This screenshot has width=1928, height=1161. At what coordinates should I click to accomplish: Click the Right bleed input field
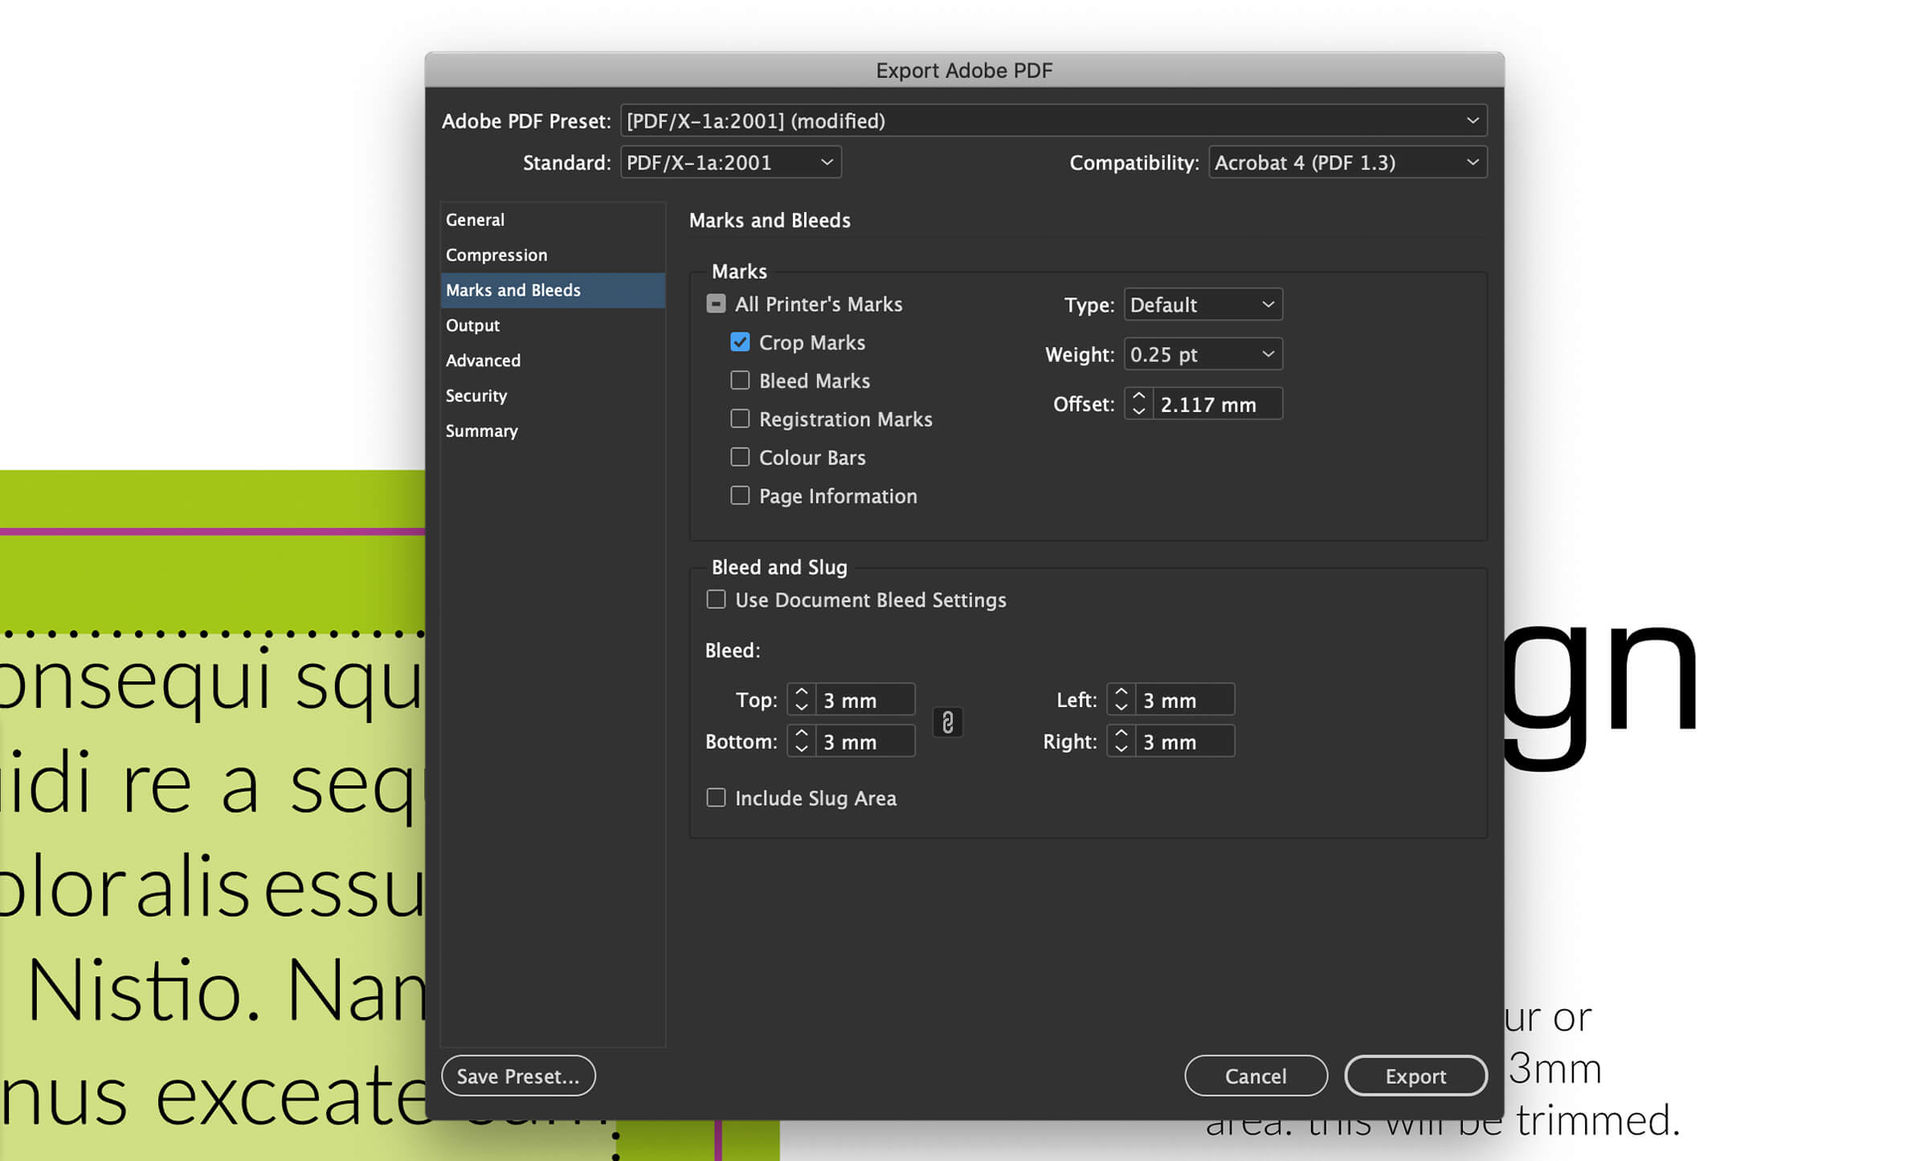point(1185,741)
